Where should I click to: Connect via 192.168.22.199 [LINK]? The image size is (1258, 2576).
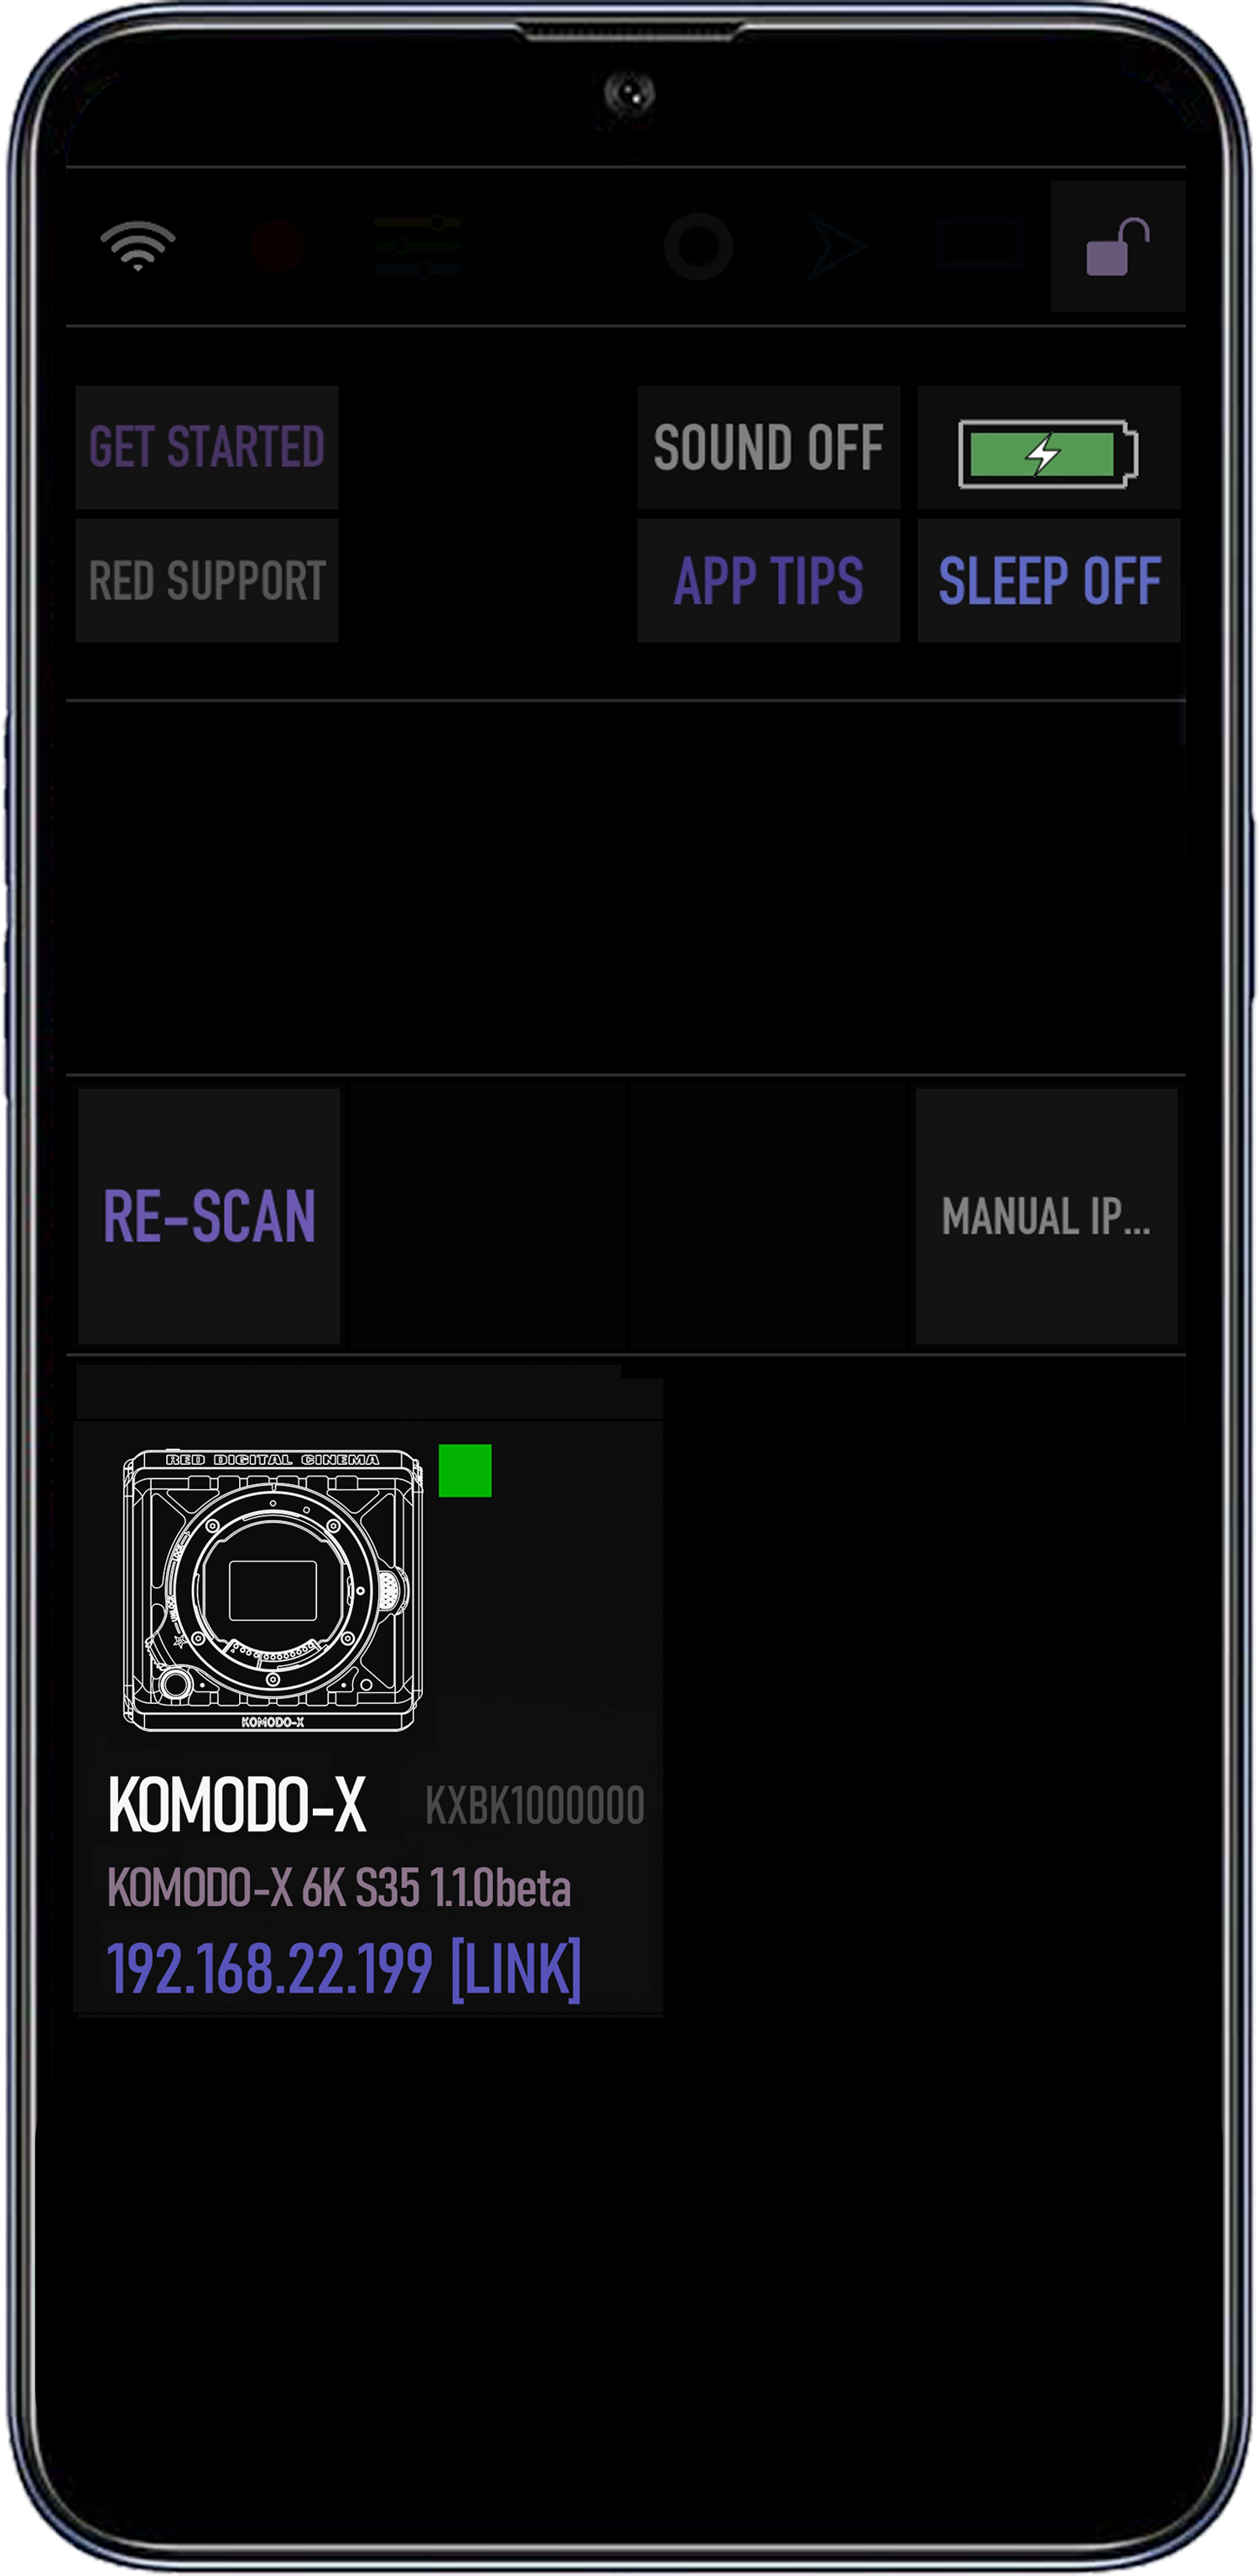pos(344,1969)
